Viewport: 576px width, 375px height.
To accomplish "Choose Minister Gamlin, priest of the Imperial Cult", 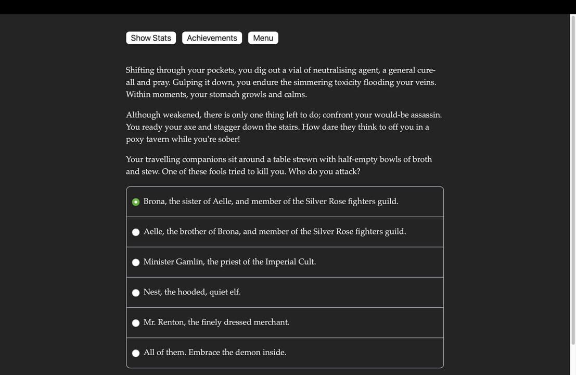I will (x=136, y=262).
